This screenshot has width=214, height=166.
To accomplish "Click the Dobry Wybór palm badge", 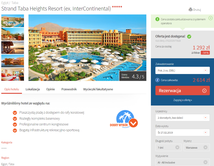I will (124, 119).
